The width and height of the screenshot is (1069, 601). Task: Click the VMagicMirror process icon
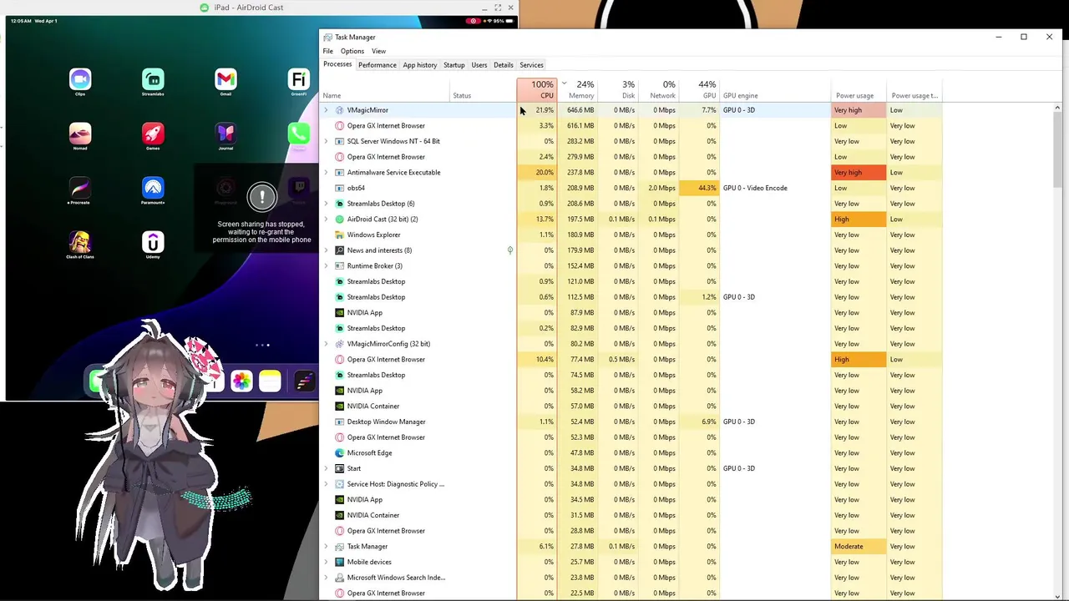click(339, 110)
